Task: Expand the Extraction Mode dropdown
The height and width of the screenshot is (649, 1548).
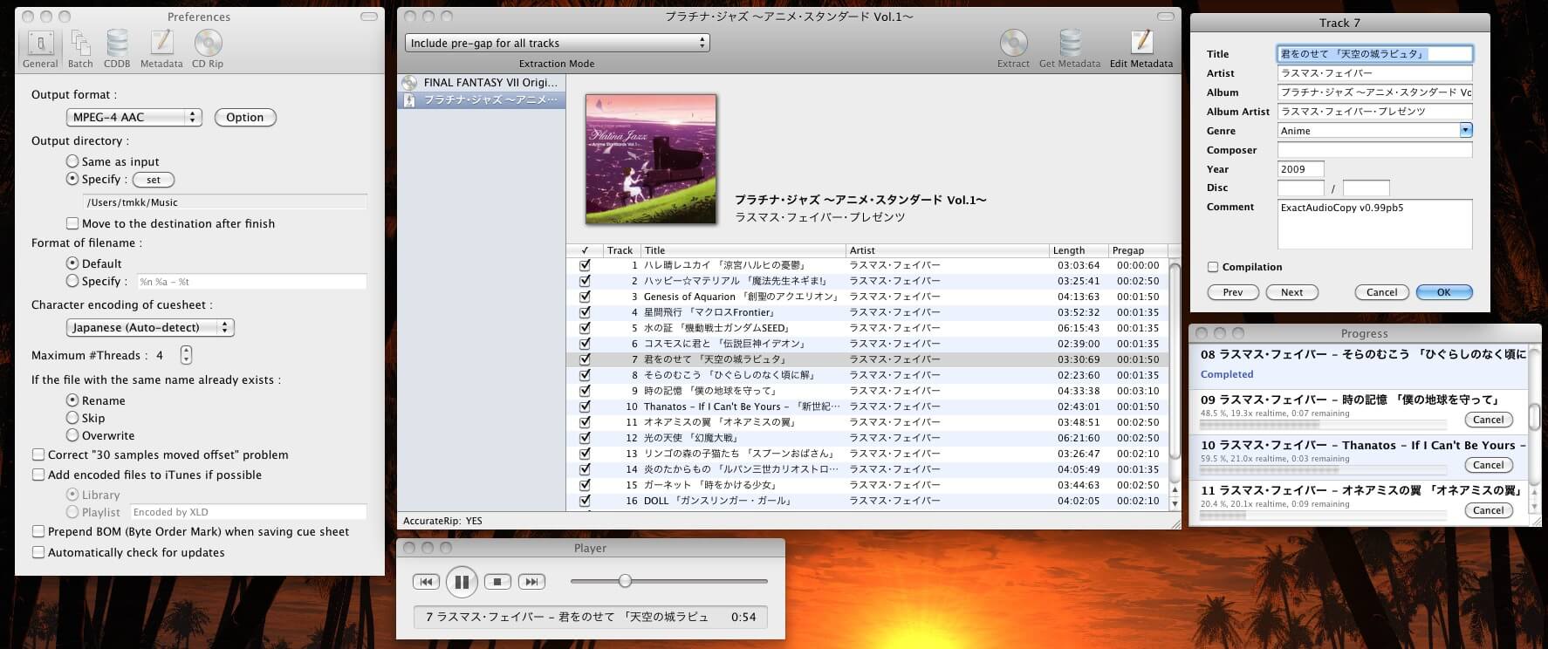Action: pyautogui.click(x=557, y=43)
